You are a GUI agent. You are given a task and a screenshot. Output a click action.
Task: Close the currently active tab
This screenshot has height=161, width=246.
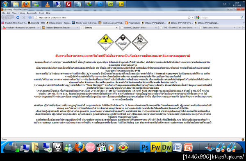116,28
